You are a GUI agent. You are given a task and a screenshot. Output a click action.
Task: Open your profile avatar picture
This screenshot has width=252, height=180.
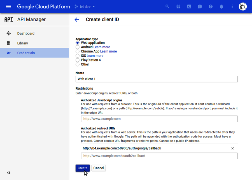pos(242,6)
